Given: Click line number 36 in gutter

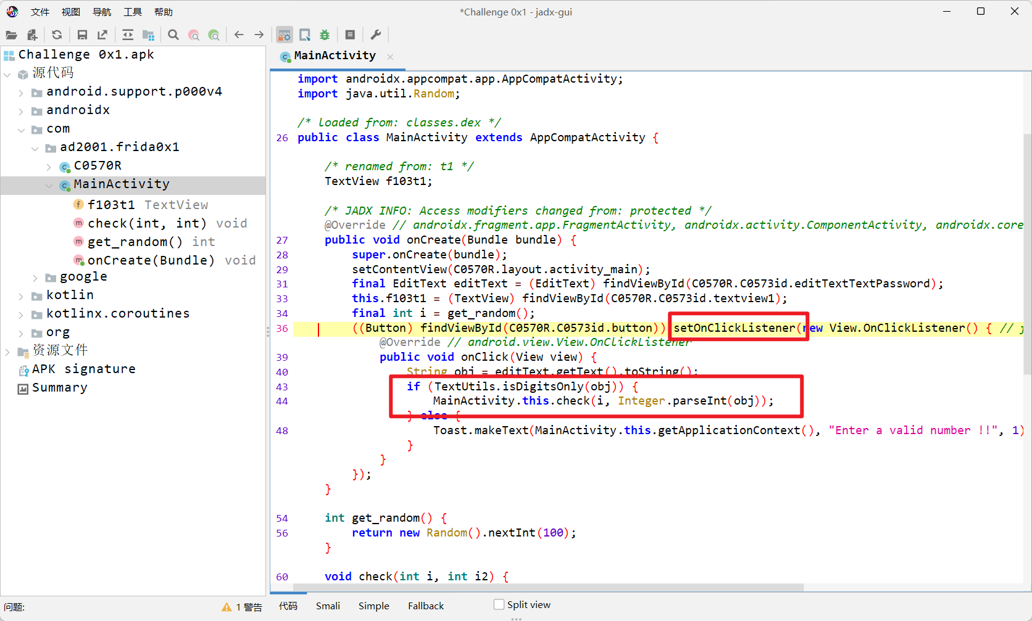Looking at the screenshot, I should coord(282,328).
